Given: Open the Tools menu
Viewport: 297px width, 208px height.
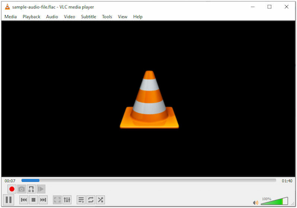Looking at the screenshot, I should (x=107, y=17).
